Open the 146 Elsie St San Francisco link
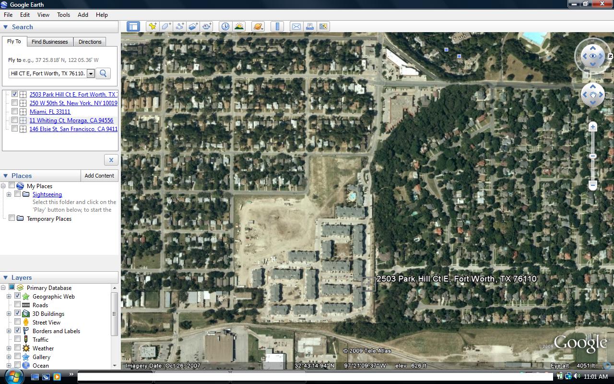Viewport: 614px width, 384px height. click(73, 129)
